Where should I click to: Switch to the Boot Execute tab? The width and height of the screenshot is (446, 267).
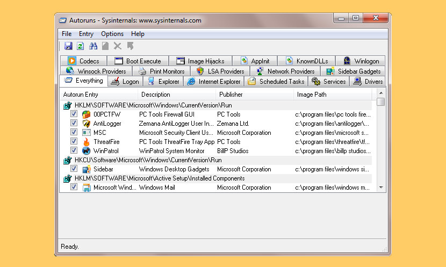click(x=138, y=61)
